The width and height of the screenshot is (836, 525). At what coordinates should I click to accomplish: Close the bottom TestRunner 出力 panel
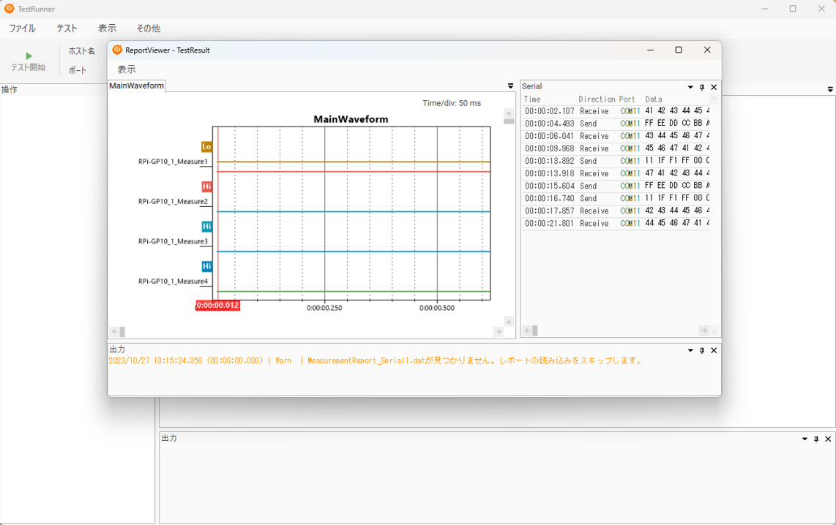tap(828, 439)
